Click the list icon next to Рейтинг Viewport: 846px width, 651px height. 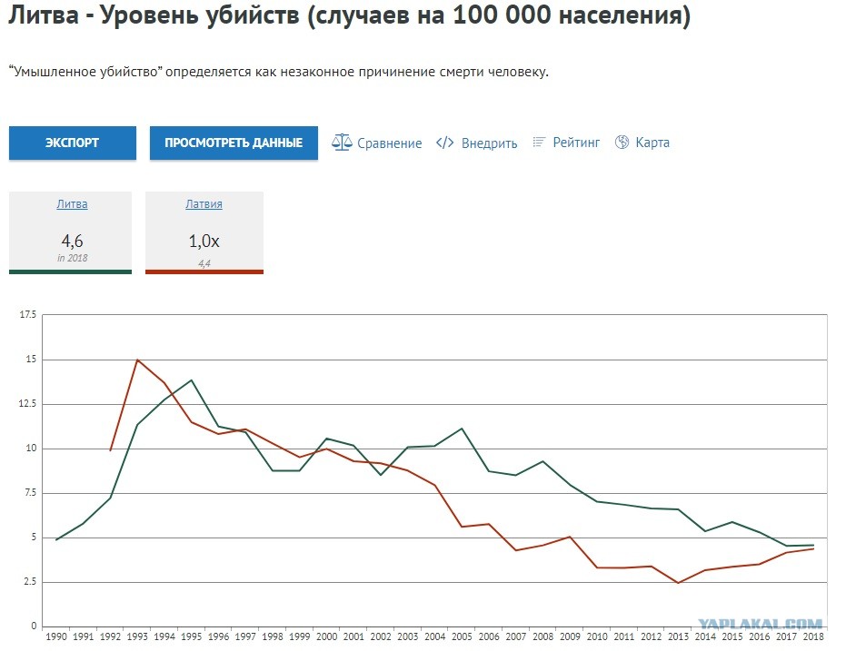[x=539, y=142]
